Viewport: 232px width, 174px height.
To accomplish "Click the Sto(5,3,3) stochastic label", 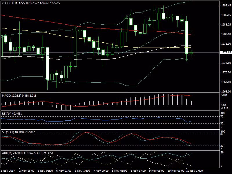I will tap(8, 132).
